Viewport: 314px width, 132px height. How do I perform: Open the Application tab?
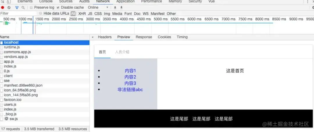126,1
